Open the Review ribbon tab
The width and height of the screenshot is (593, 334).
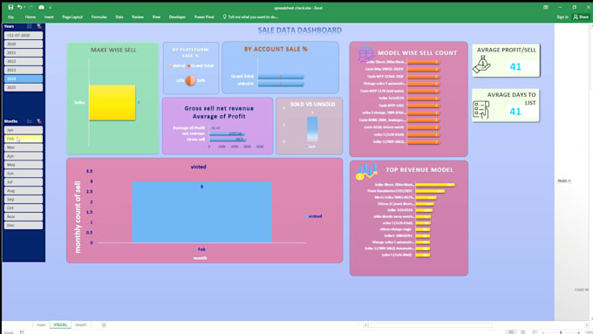[138, 17]
